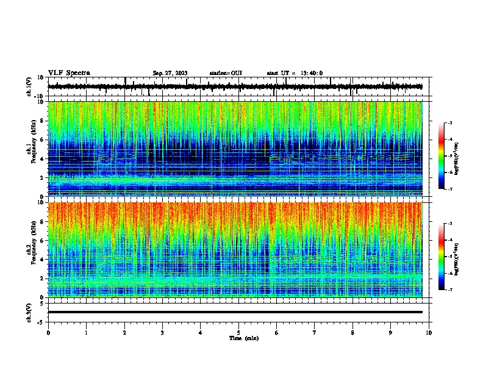Click time axis tick label "3"
Viewport: 483px width, 373px height.
[x=162, y=333]
